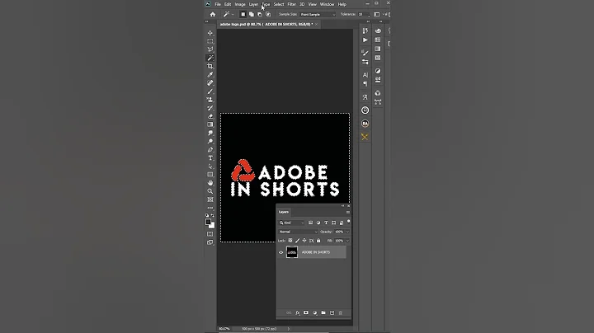This screenshot has height=333, width=594.
Task: Swap foreground and background colors
Action: [x=213, y=215]
